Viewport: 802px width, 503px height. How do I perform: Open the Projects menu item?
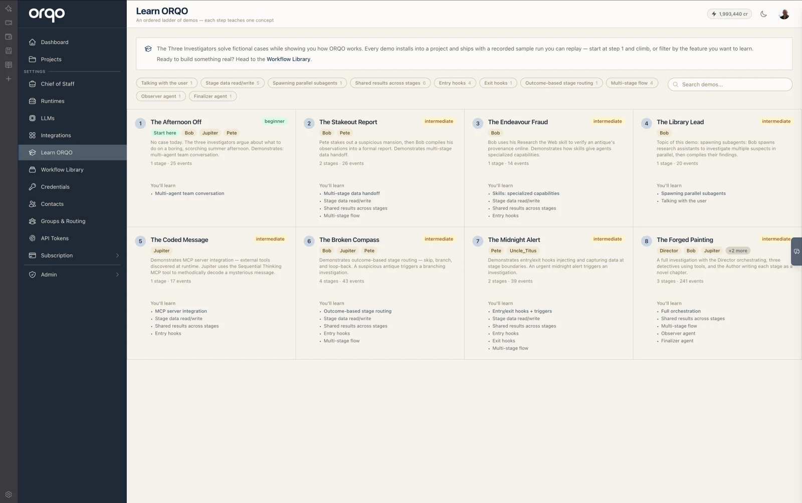pos(73,59)
